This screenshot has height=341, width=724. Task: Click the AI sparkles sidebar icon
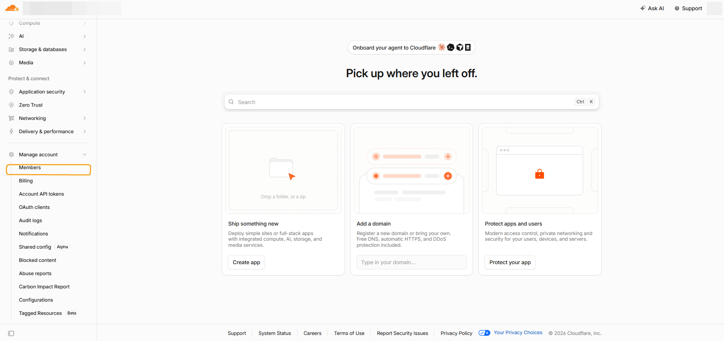(x=11, y=36)
